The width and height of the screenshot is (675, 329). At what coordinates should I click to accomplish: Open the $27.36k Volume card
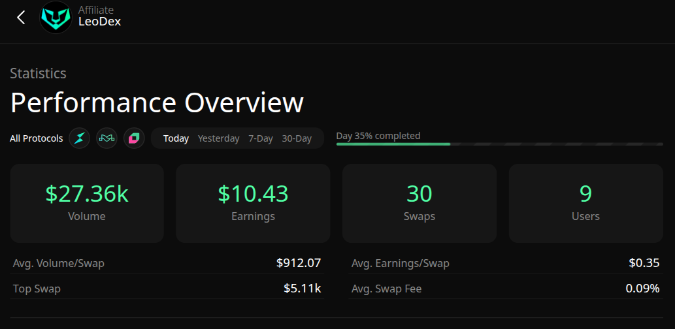tap(87, 203)
